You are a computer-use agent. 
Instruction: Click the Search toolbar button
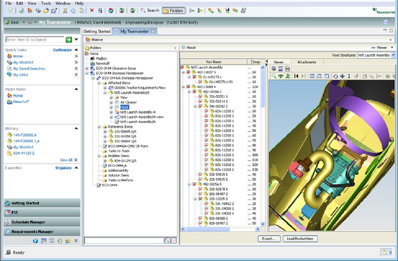click(150, 10)
